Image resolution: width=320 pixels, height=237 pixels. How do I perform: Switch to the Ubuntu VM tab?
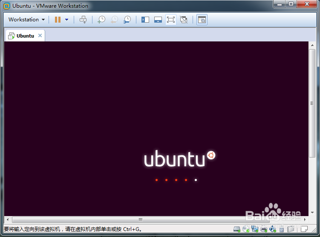click(x=25, y=36)
